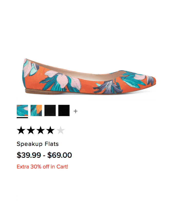Viewport: 171px width, 205px height.
Task: Click the second filled rating star
Action: coord(31,130)
